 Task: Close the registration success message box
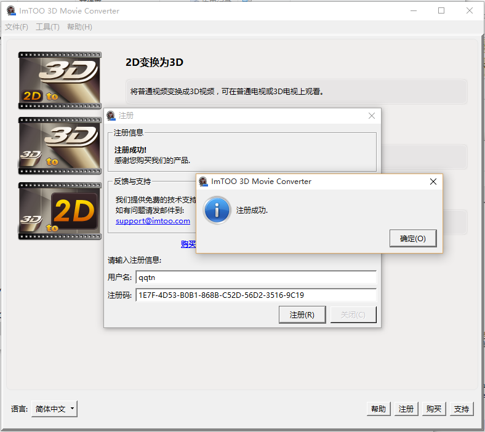pos(433,182)
